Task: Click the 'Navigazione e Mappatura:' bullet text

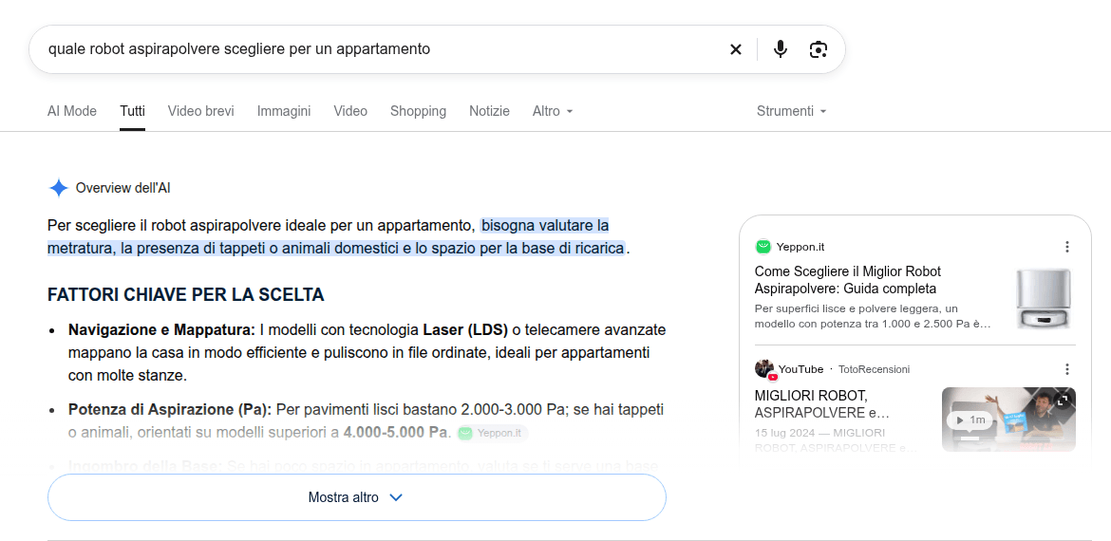Action: pyautogui.click(x=161, y=330)
